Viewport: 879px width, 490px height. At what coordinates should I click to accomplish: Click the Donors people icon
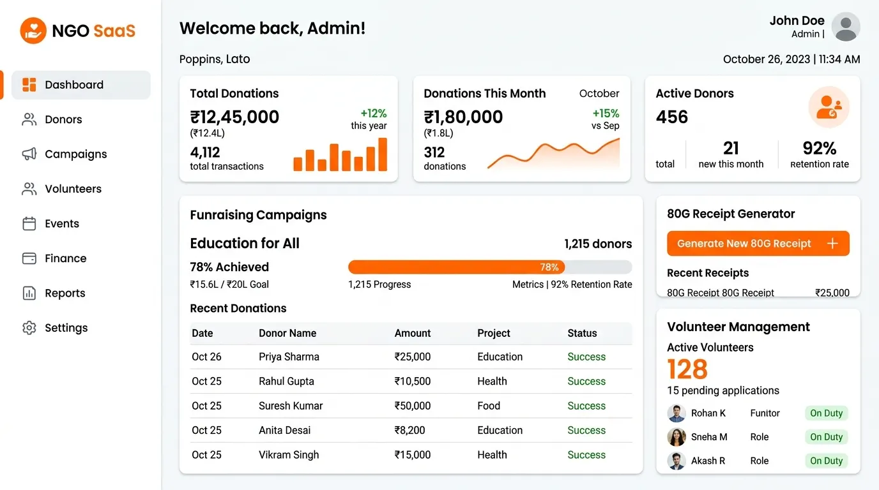(x=29, y=119)
